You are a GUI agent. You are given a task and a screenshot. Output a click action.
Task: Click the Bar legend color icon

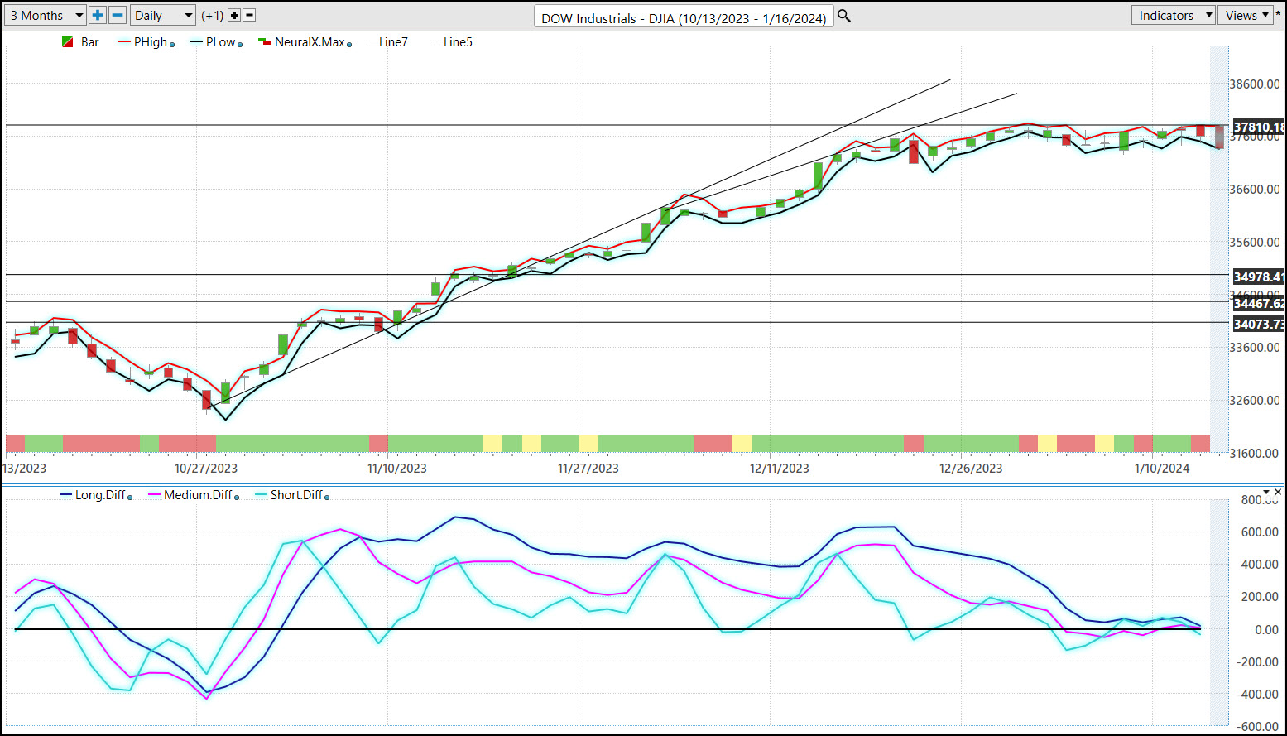68,42
